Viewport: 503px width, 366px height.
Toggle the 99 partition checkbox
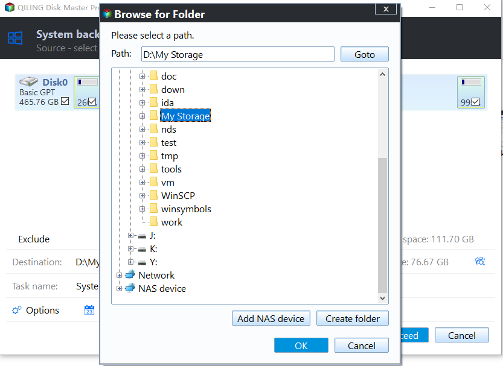pyautogui.click(x=476, y=102)
